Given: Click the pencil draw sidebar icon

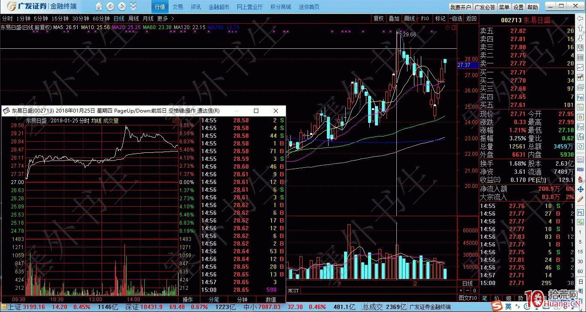Looking at the screenshot, I should coord(580,199).
